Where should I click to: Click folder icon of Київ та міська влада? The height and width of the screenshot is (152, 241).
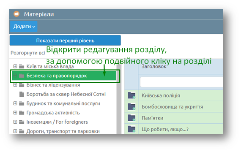(22, 66)
